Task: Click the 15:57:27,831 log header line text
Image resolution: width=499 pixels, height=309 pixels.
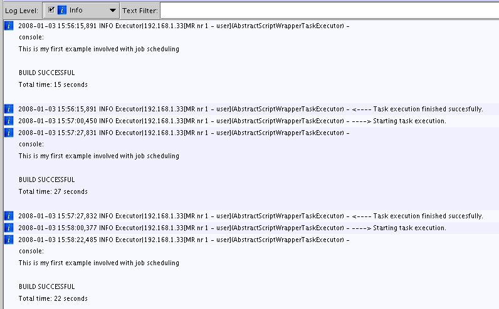Action: [x=184, y=133]
